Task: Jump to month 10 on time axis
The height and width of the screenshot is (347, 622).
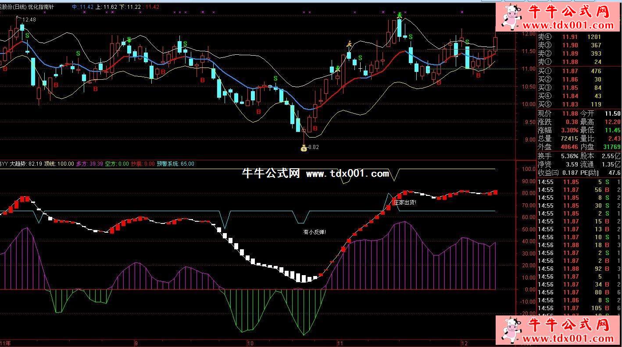Action: (x=250, y=343)
